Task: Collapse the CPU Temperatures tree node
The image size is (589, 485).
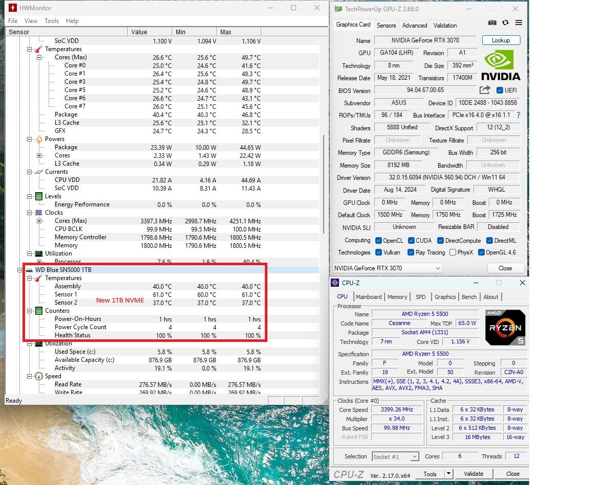Action: (x=29, y=49)
